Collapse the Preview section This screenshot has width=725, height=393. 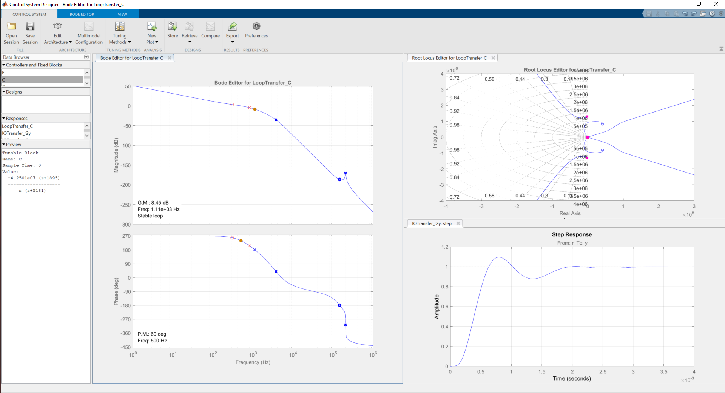point(4,144)
